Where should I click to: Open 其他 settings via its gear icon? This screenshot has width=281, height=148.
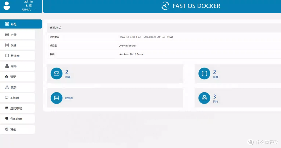[7, 129]
